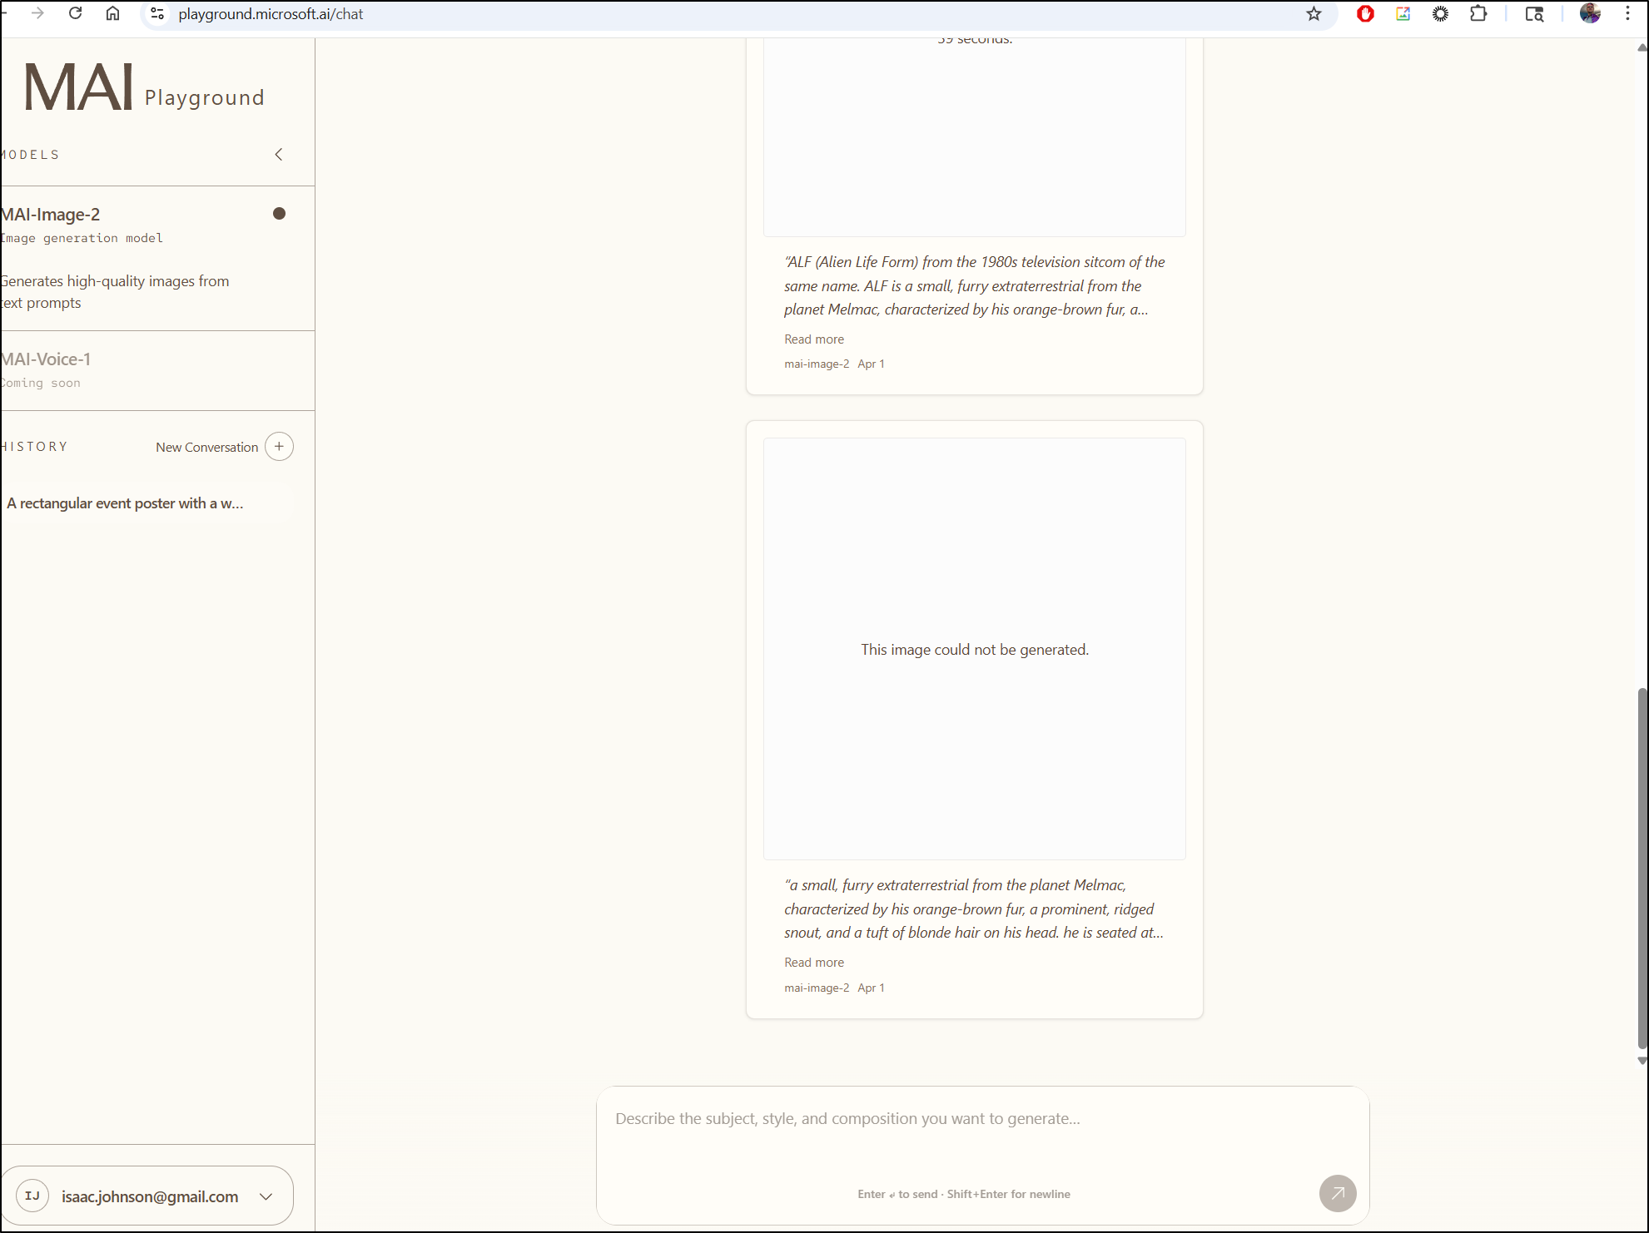Select the MAI-Image-2 model radio dot
The height and width of the screenshot is (1233, 1649).
tap(279, 214)
